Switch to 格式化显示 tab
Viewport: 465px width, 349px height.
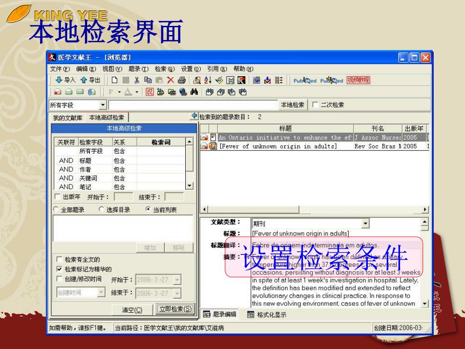(267, 314)
